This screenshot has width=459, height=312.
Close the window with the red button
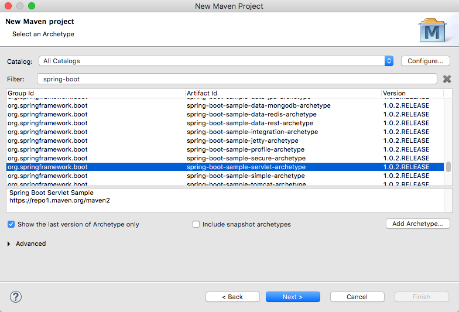click(8, 6)
